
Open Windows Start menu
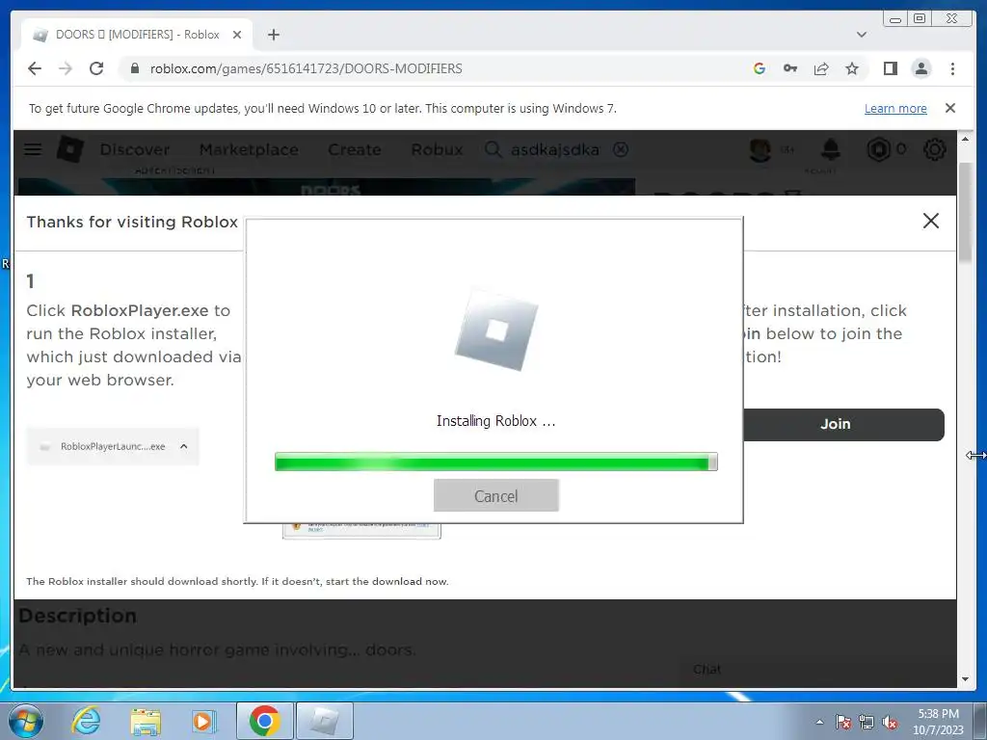click(x=26, y=721)
